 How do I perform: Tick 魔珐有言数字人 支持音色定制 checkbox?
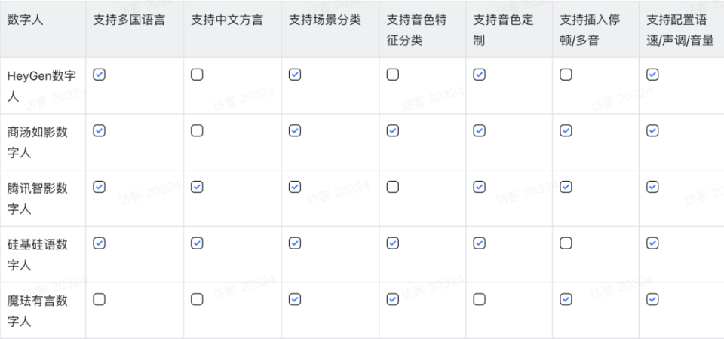pos(480,299)
